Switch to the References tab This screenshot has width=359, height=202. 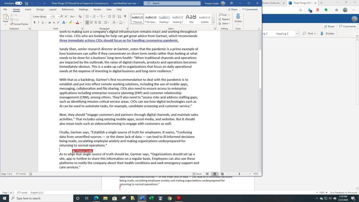tap(68, 9)
